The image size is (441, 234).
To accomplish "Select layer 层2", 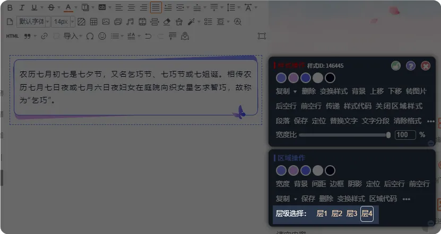I will (x=336, y=213).
